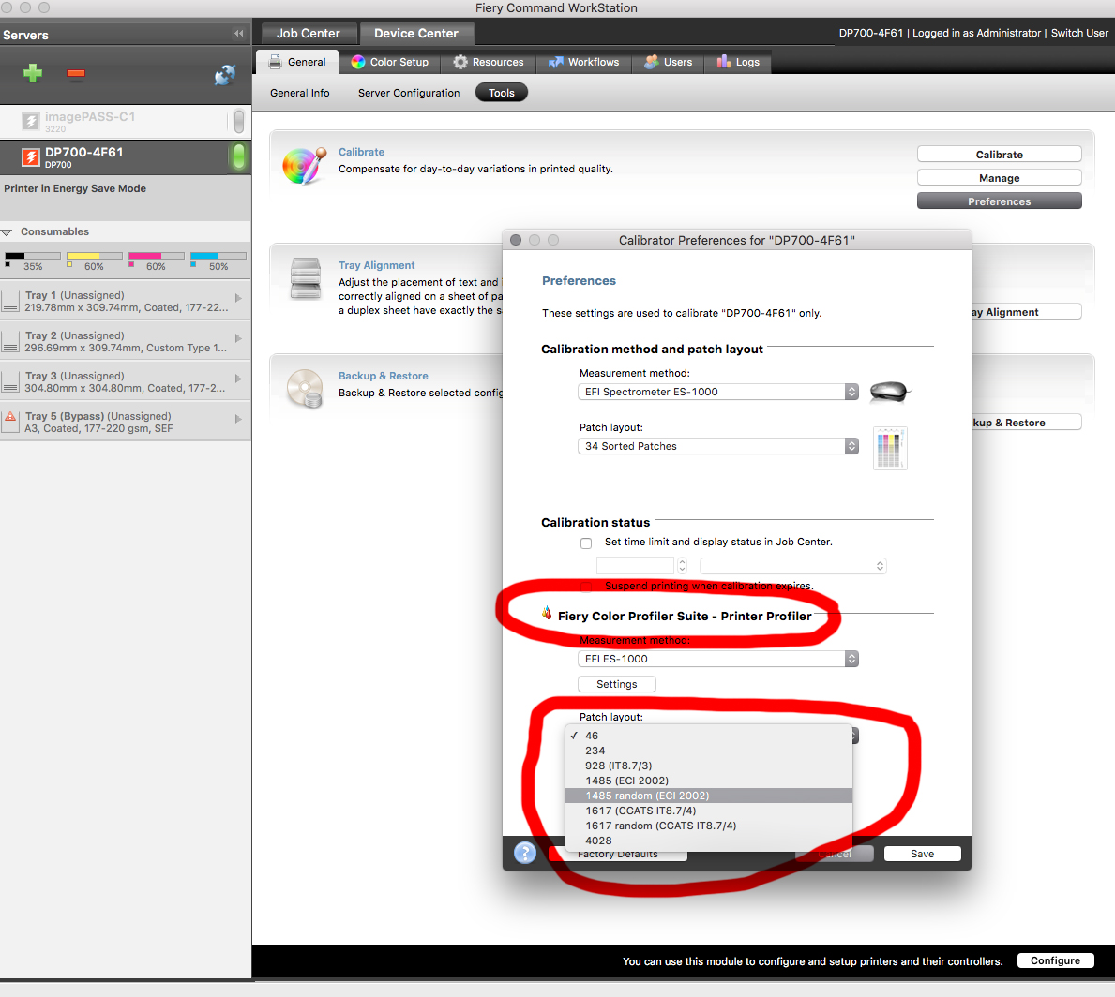Open the General Info sub-tab
This screenshot has width=1115, height=997.
pyautogui.click(x=299, y=93)
